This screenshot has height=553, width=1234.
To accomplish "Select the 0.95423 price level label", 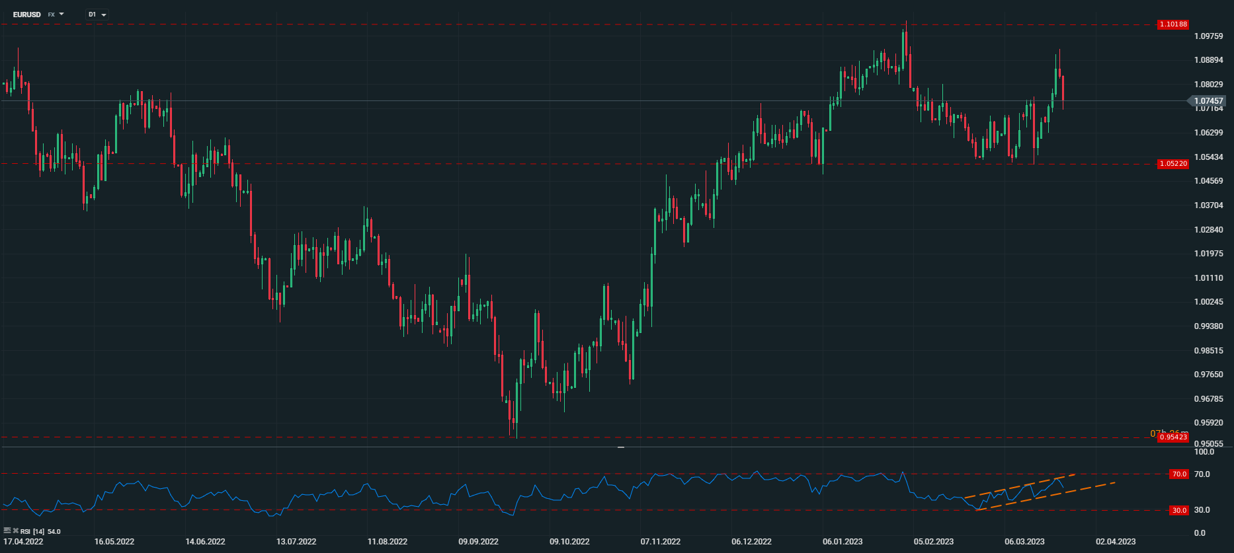I will pos(1173,437).
